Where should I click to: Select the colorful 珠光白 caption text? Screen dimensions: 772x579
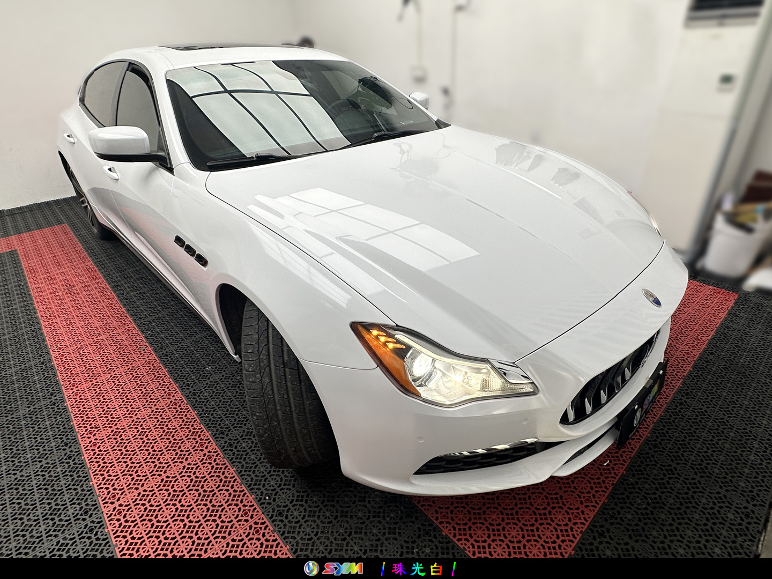coord(418,569)
